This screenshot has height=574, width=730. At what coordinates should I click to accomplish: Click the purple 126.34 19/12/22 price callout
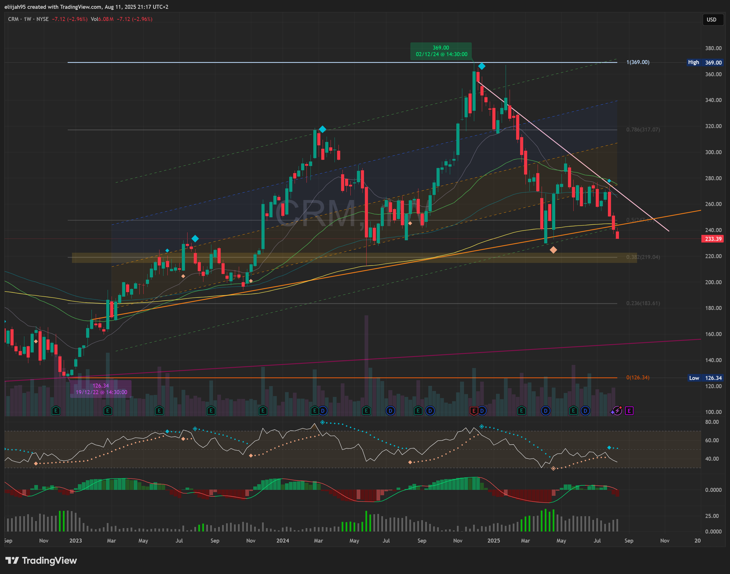click(101, 389)
